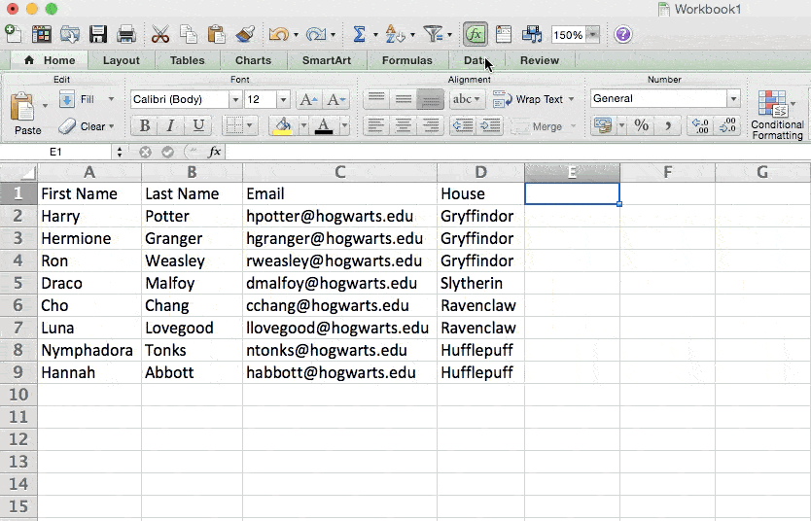The height and width of the screenshot is (521, 811).
Task: Toggle Bold formatting
Action: point(145,125)
